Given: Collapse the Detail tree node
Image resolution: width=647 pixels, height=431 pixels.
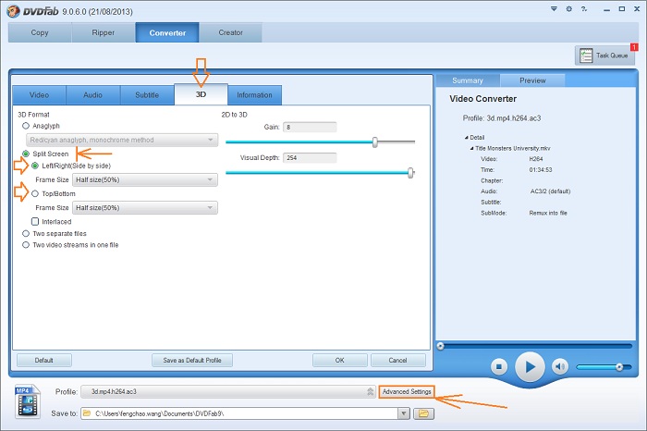Looking at the screenshot, I should (466, 138).
